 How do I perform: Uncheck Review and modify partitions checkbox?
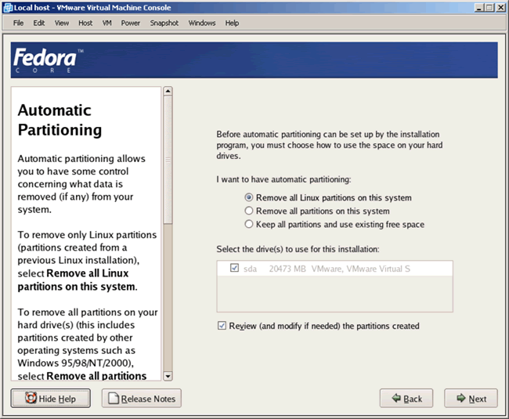(222, 325)
